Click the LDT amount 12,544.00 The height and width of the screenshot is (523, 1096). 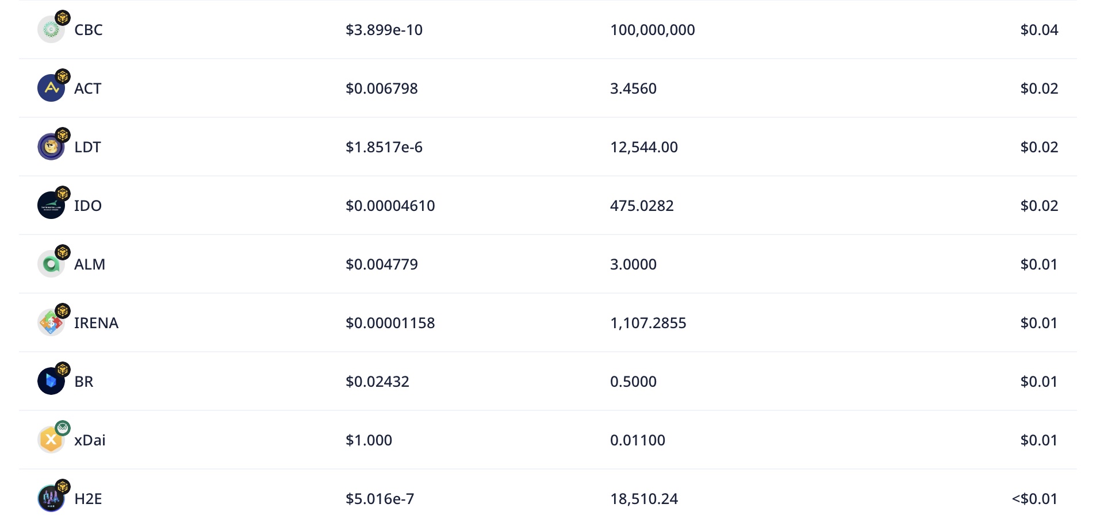coord(643,147)
